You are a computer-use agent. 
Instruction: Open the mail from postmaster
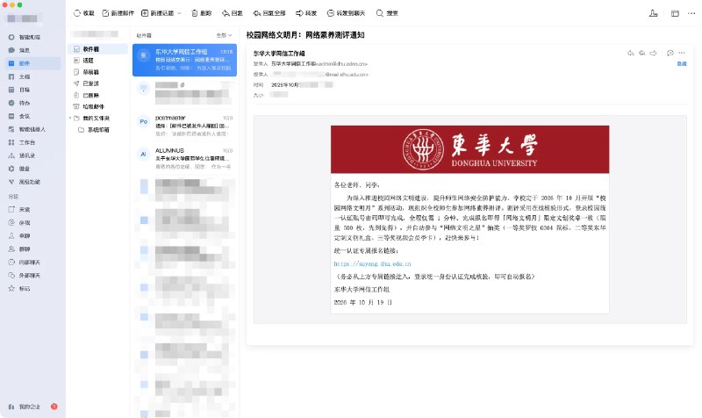coord(184,126)
